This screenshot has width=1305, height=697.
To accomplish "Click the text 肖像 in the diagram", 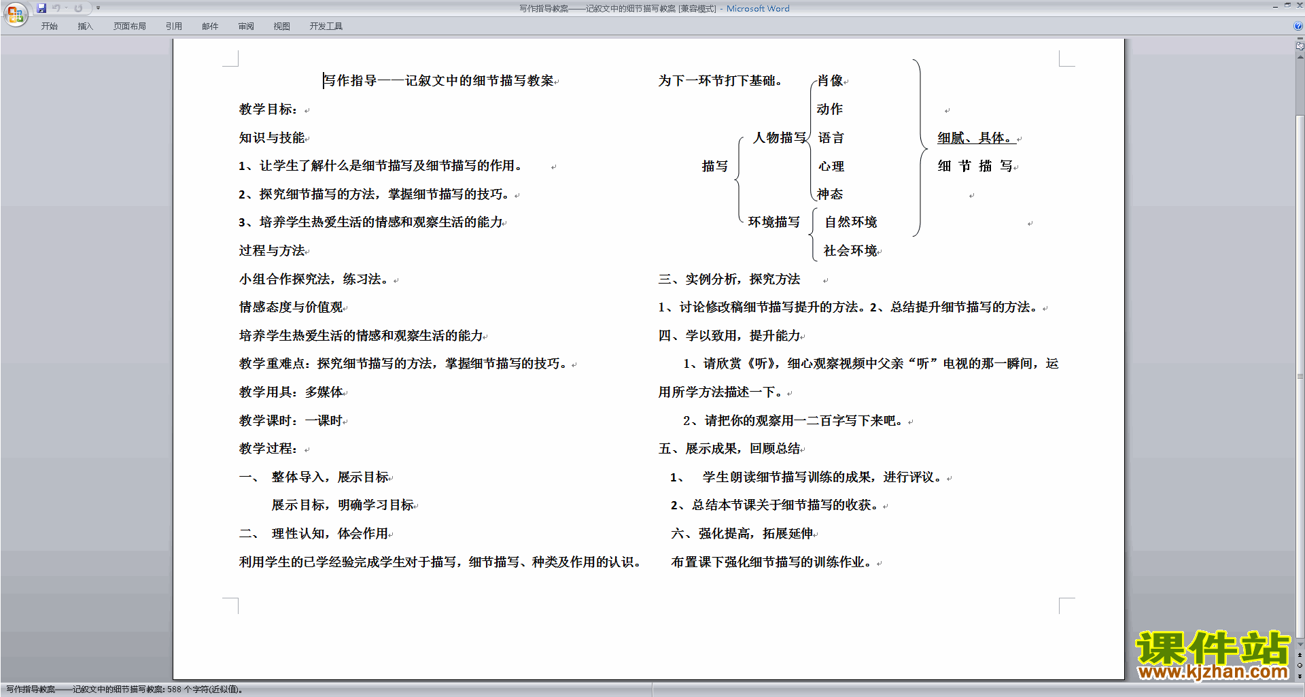I will coord(831,81).
